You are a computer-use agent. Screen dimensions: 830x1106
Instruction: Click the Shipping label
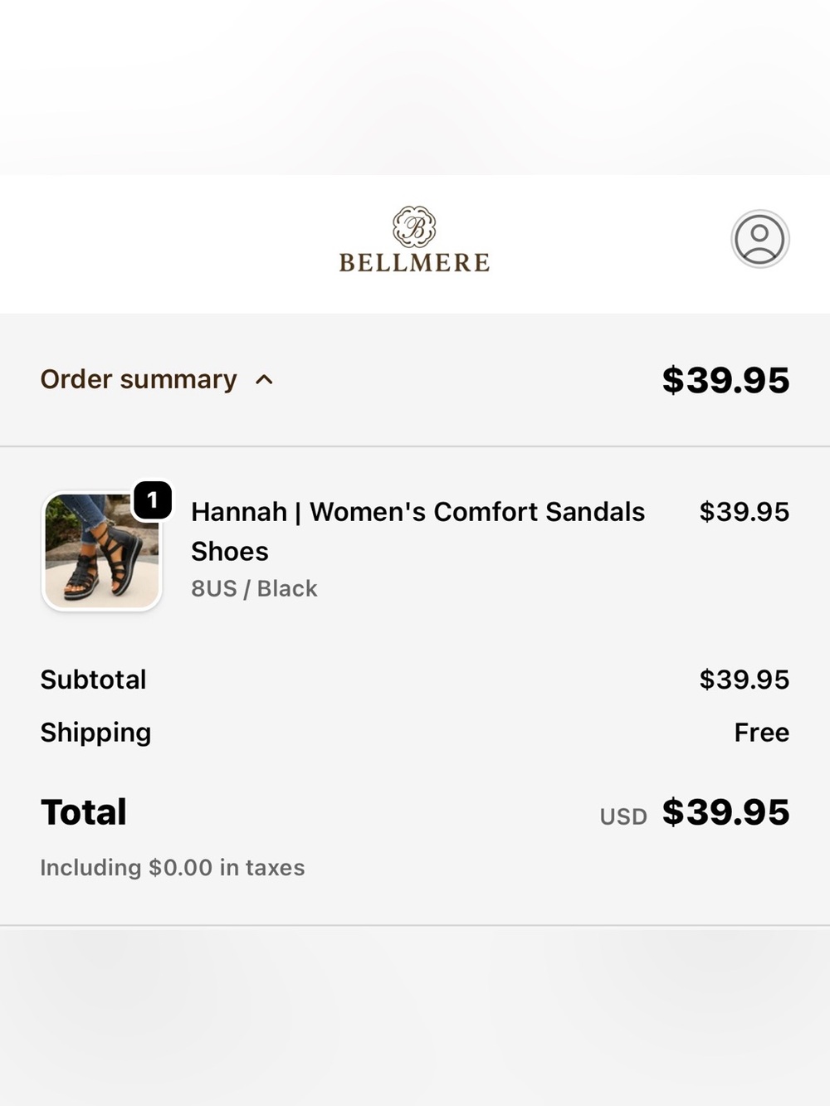[x=95, y=733]
